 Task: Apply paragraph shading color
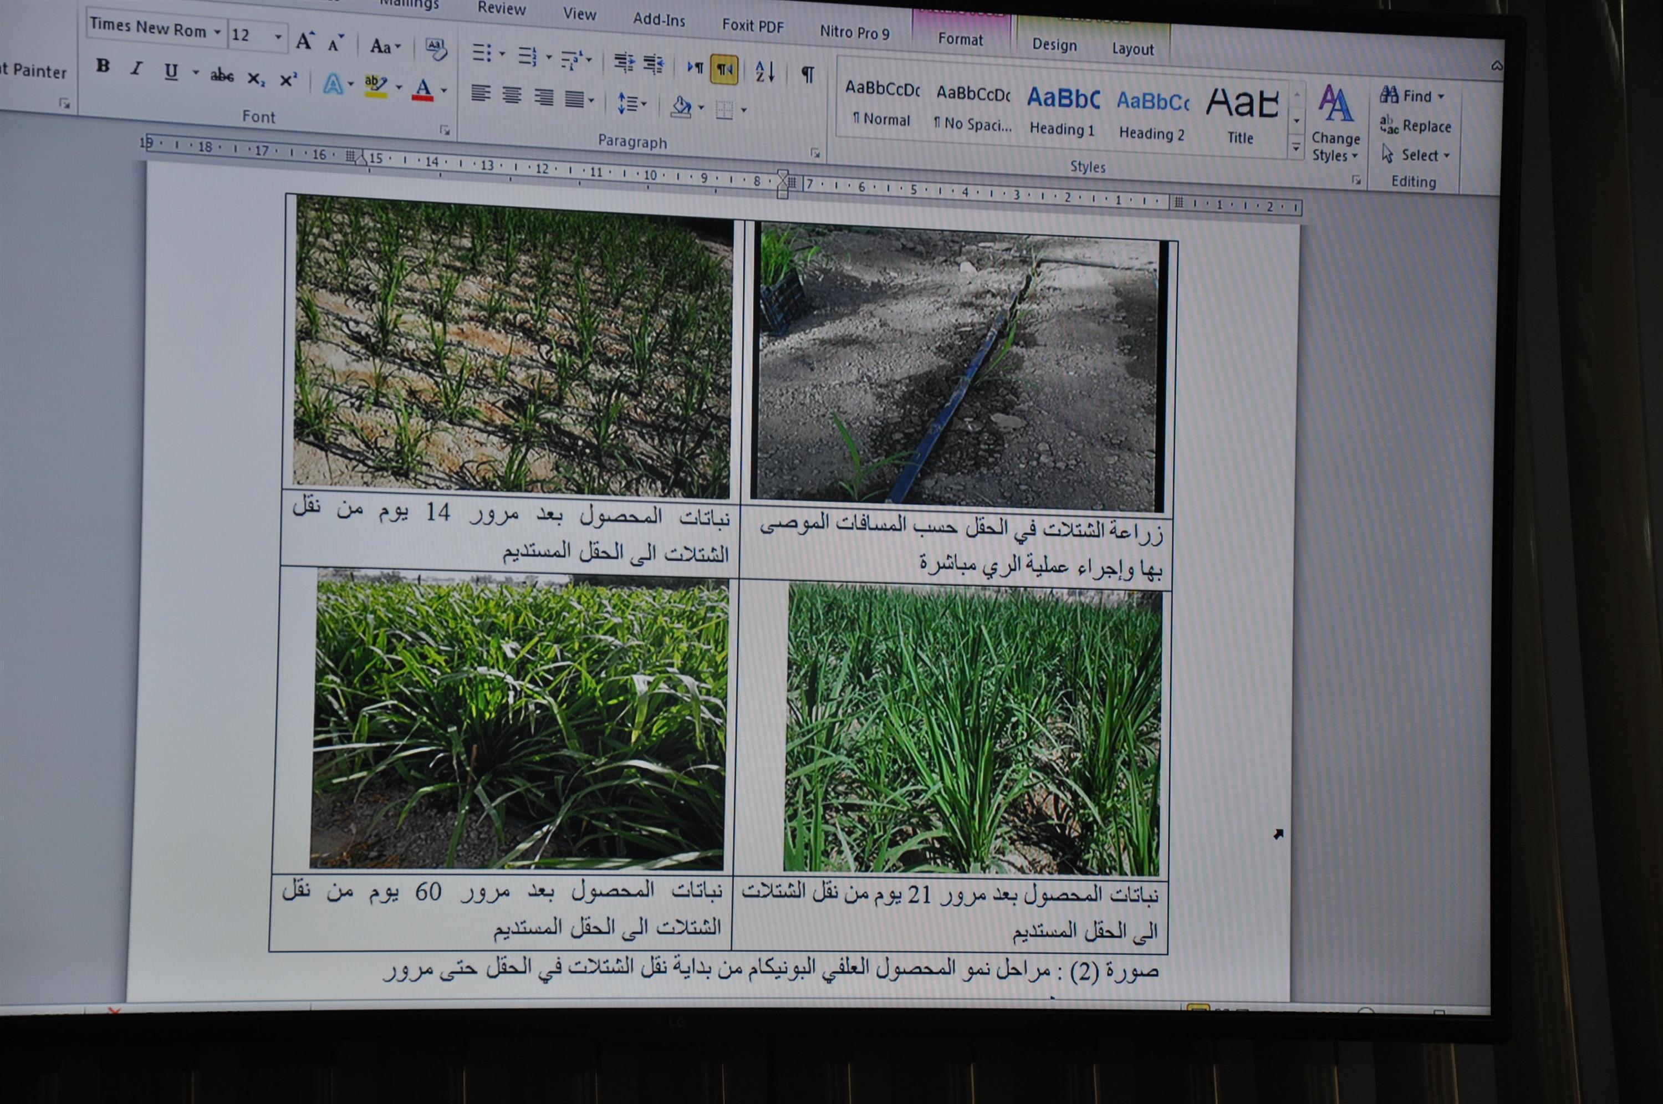(680, 106)
